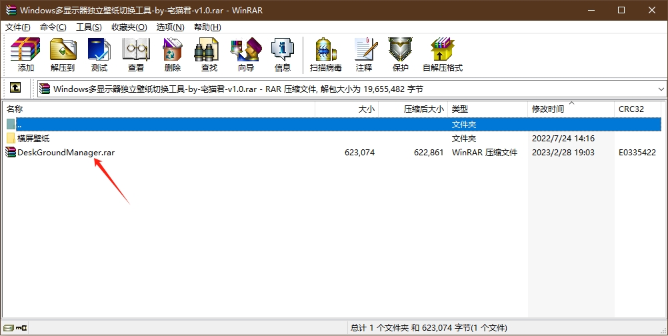668x336 pixels.
Task: Click the Protect (保护) shield icon
Action: click(x=401, y=55)
